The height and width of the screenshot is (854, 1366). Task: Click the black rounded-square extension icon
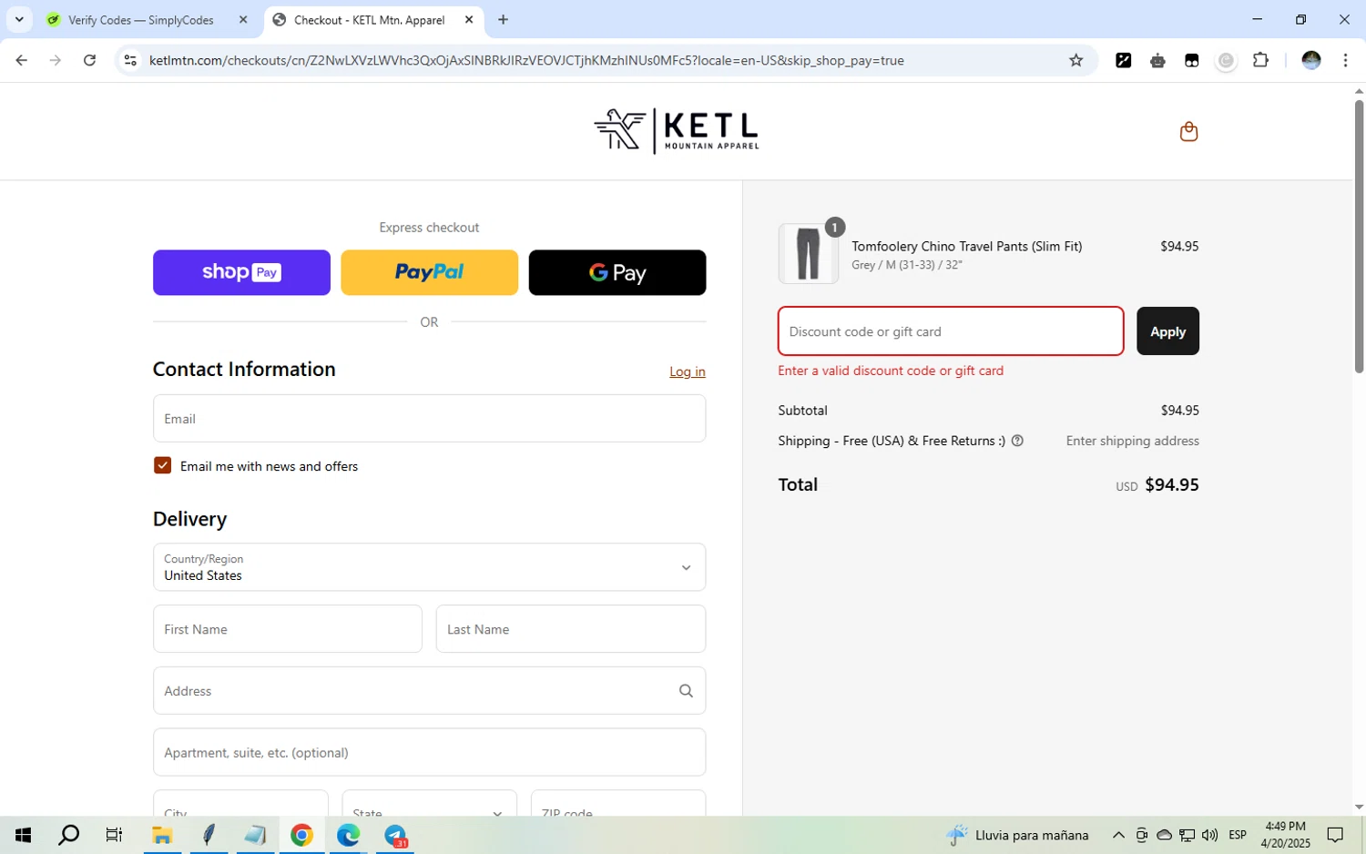coord(1191,60)
